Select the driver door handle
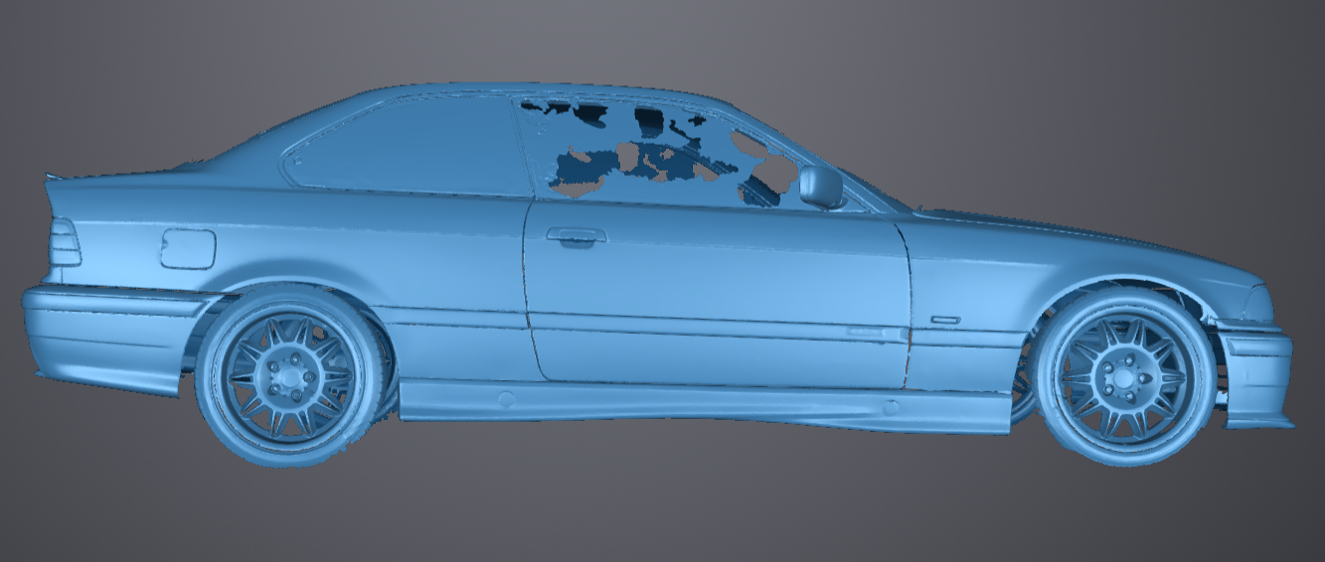 coord(576,236)
